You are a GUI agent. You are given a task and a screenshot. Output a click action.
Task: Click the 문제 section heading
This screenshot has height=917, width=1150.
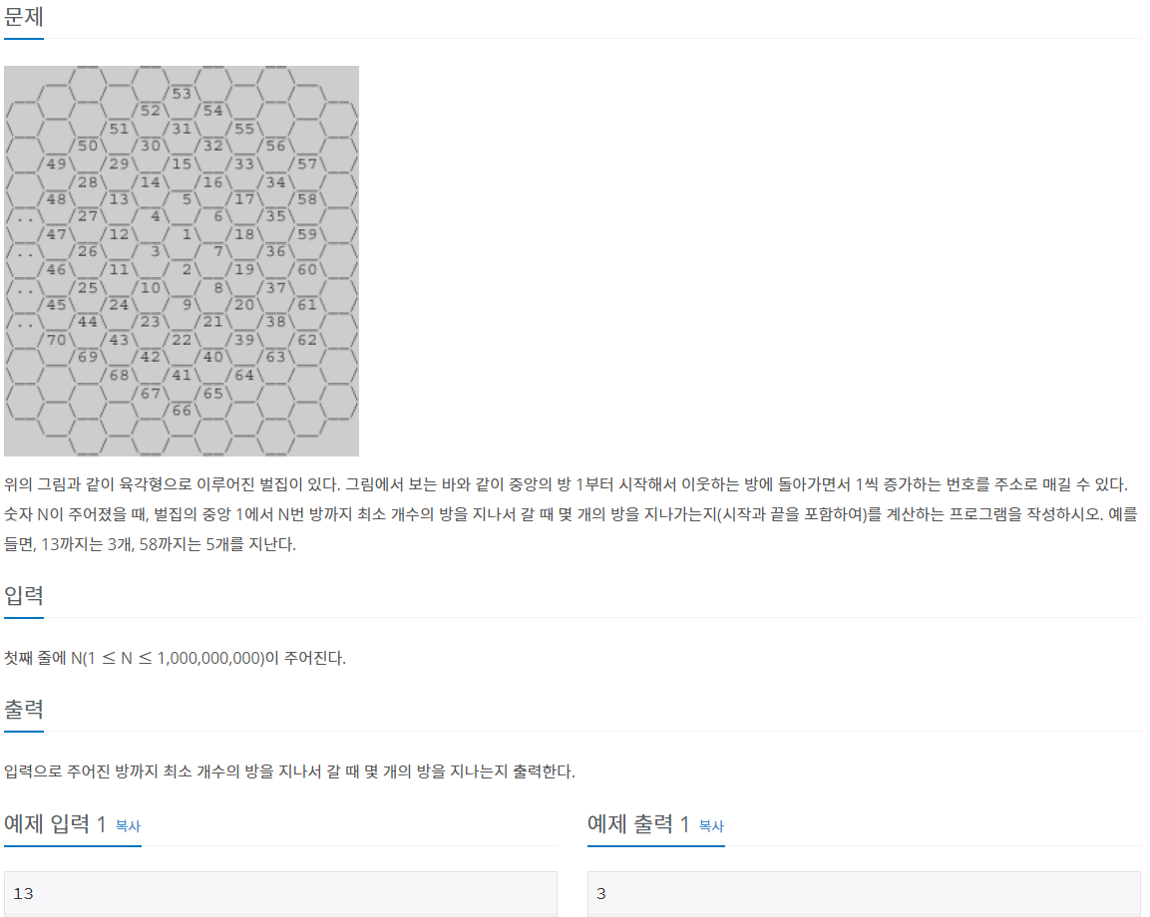point(24,16)
